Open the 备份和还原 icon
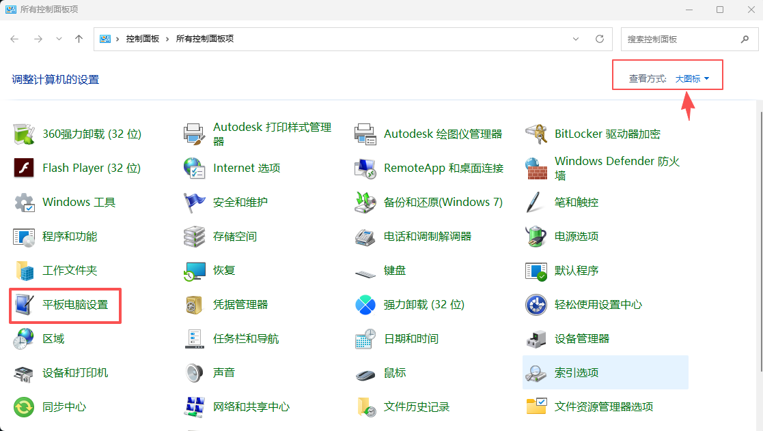 coord(365,202)
